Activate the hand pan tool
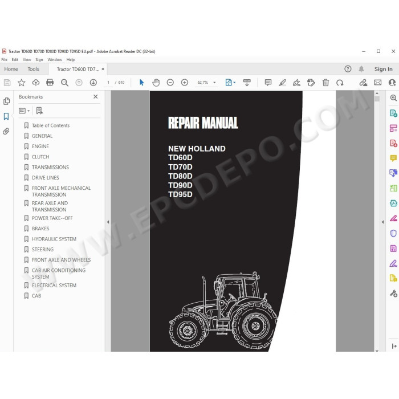 (x=156, y=83)
